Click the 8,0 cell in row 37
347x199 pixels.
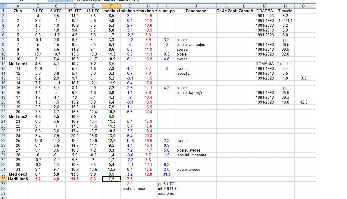pyautogui.click(x=130, y=184)
